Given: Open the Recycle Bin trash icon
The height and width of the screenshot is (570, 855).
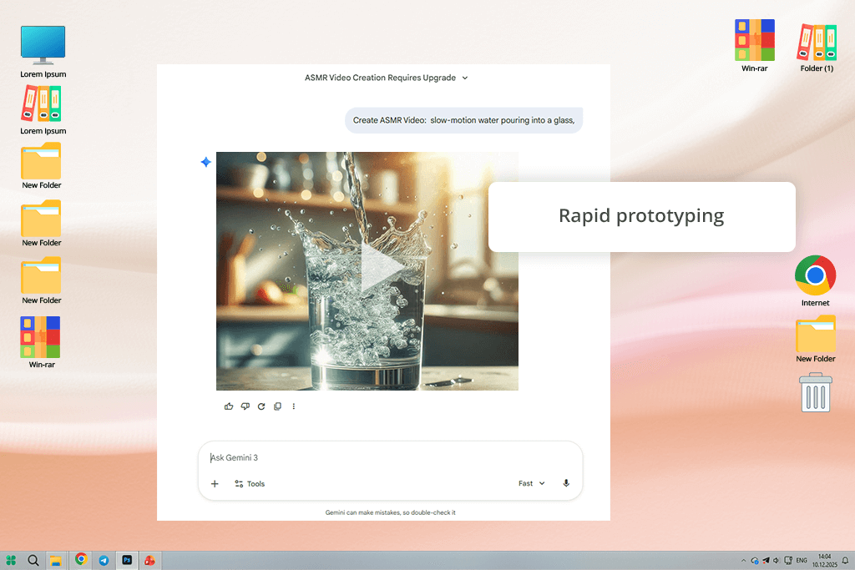Looking at the screenshot, I should (815, 392).
